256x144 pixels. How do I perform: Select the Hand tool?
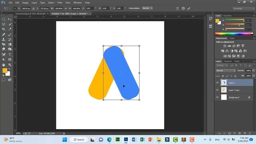point(4,65)
